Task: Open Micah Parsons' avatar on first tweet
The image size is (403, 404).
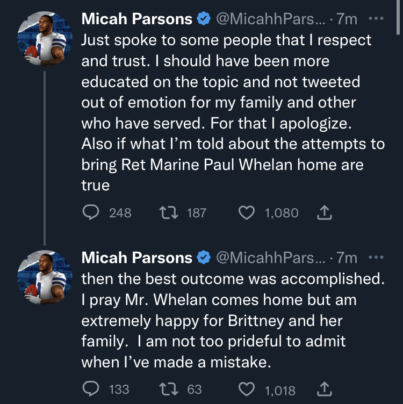Action: (x=45, y=38)
